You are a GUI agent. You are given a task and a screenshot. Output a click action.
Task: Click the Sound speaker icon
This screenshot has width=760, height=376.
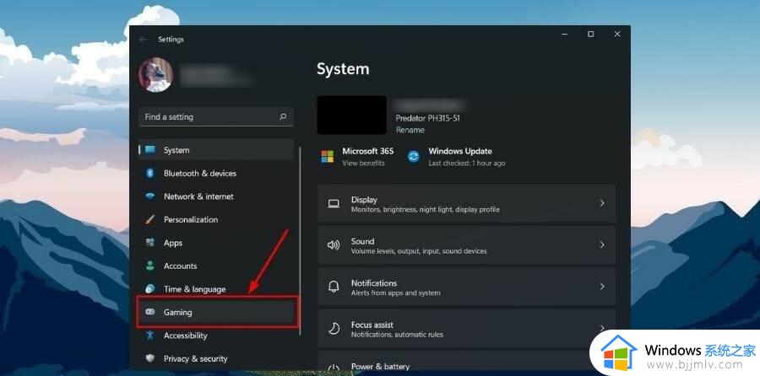click(334, 245)
